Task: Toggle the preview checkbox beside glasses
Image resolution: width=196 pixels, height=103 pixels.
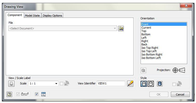Action: pos(18,94)
